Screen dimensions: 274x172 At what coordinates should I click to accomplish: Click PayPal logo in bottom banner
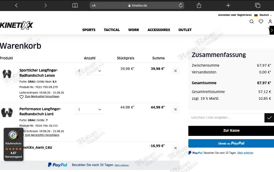coord(58,165)
